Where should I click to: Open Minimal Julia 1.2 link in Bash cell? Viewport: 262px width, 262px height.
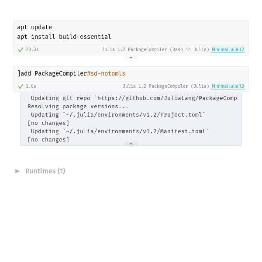coord(228,49)
